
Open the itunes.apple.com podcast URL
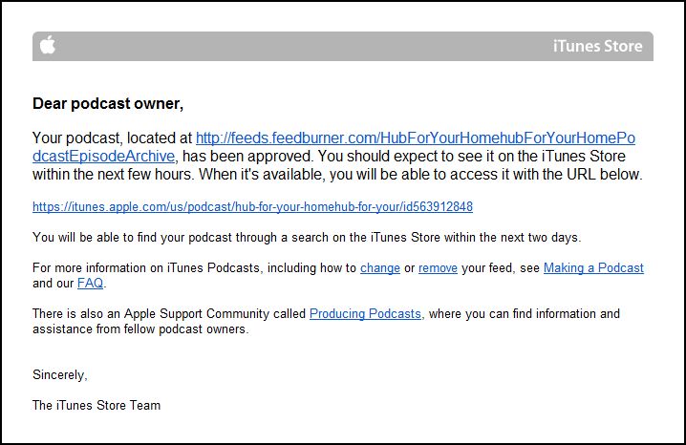tap(252, 206)
